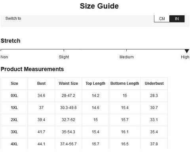
Task: Click the High stretch indicator triangle
Action: pos(187,51)
